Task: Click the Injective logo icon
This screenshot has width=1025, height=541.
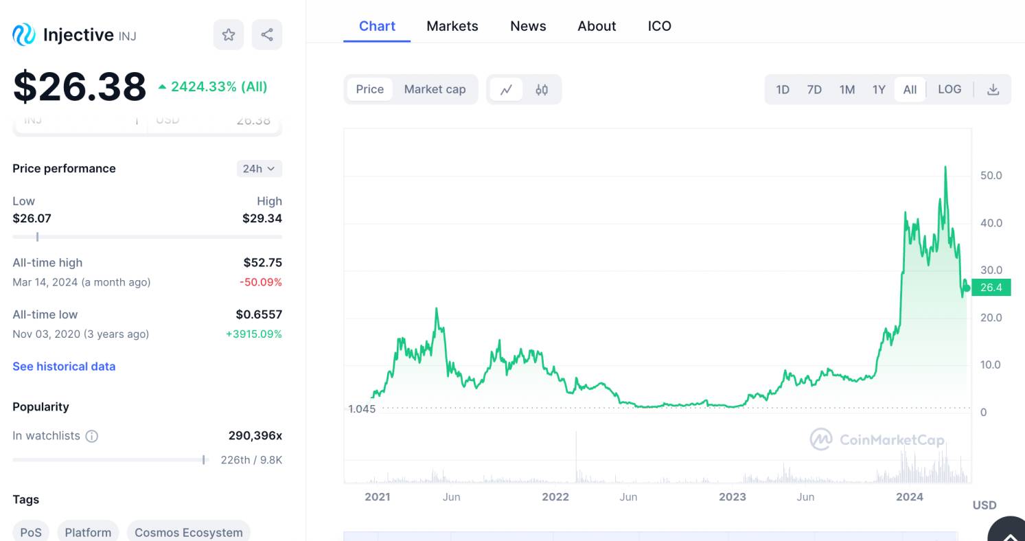Action: tap(24, 34)
